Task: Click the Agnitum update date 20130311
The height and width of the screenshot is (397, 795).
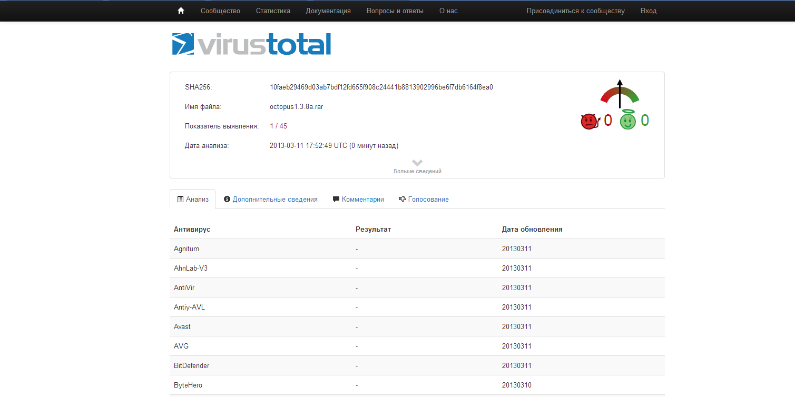Action: [x=517, y=249]
